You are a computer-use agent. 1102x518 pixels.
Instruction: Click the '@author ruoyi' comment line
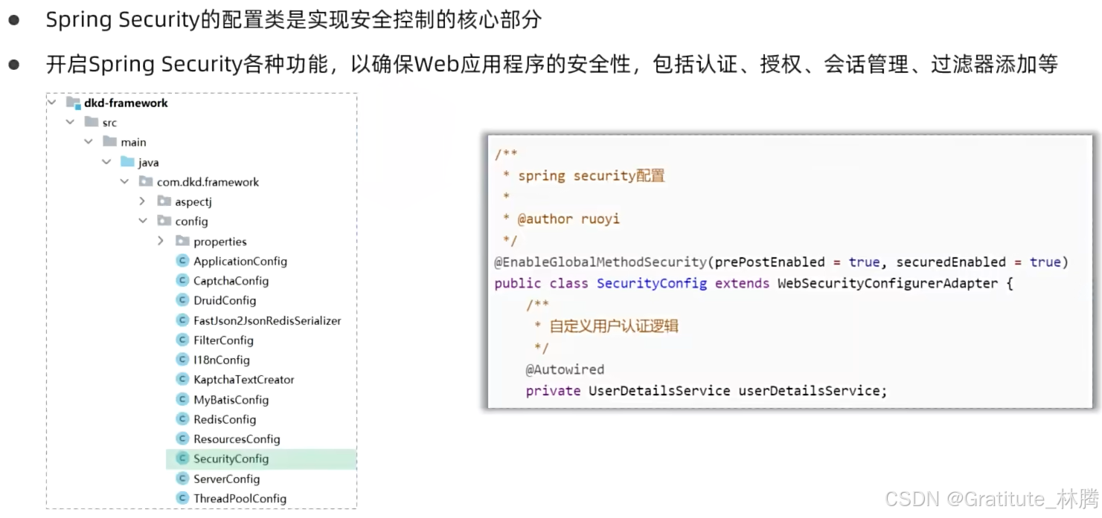tap(568, 218)
